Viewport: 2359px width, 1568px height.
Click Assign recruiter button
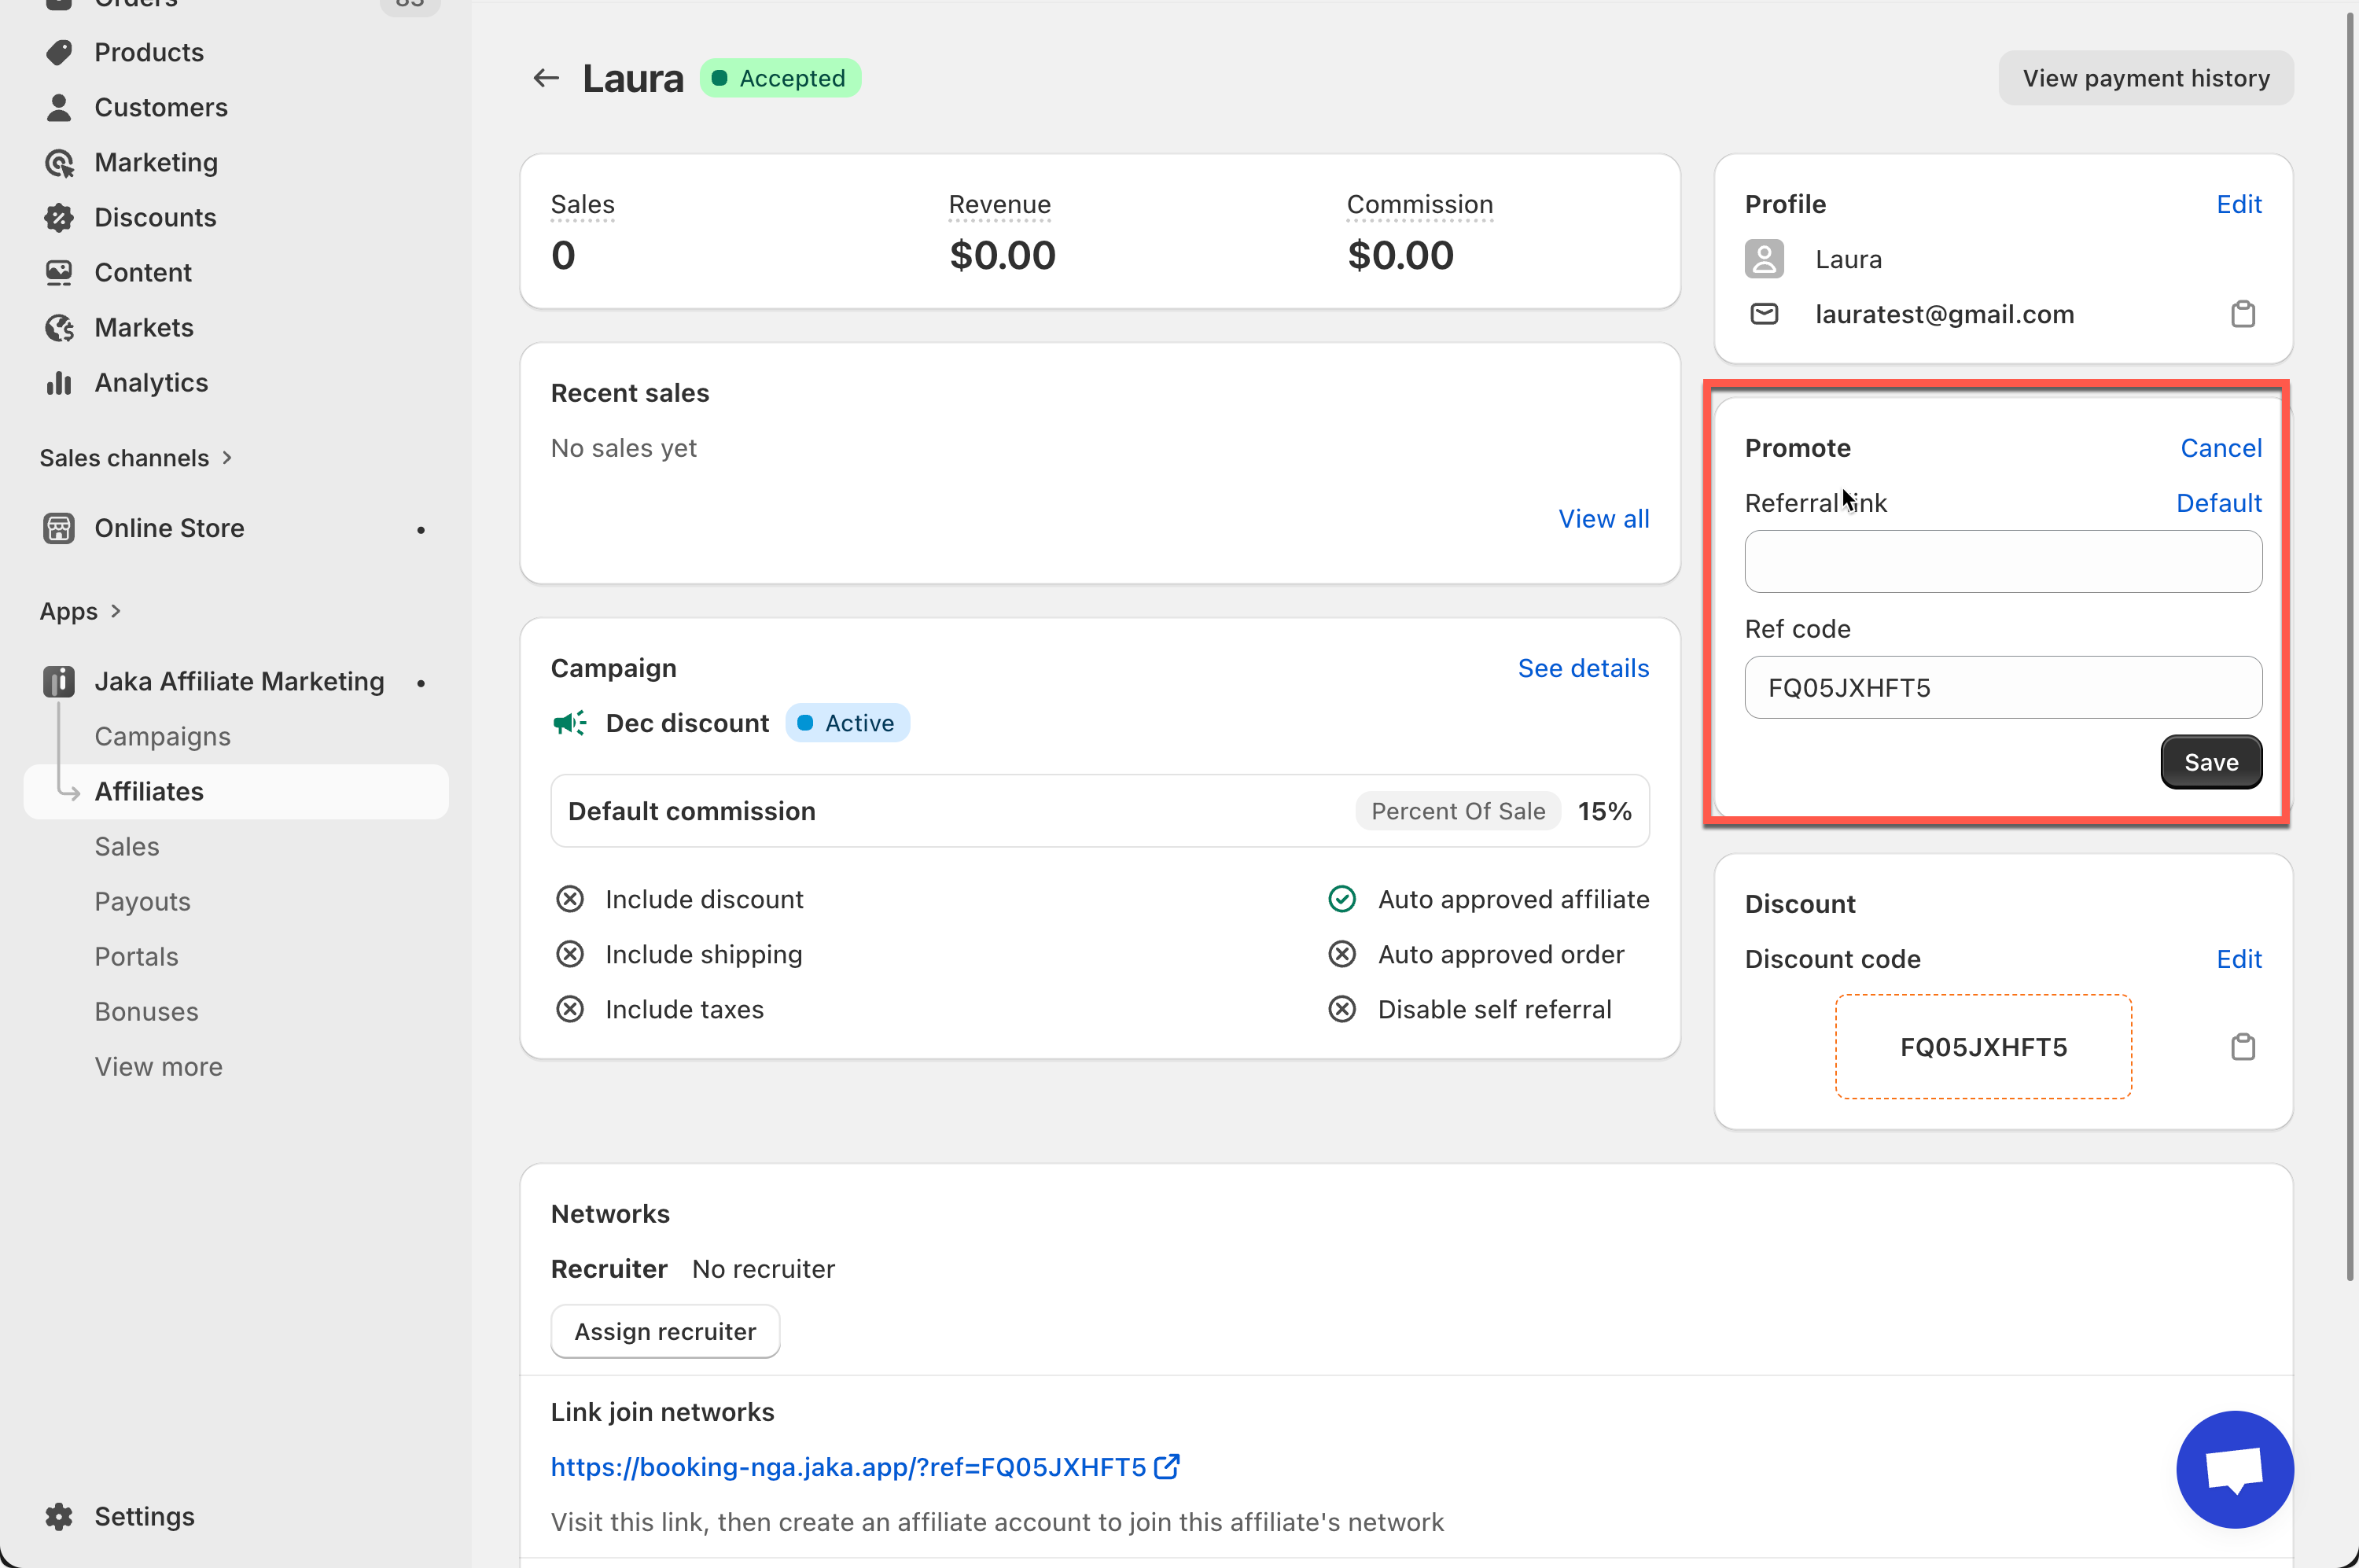[665, 1331]
